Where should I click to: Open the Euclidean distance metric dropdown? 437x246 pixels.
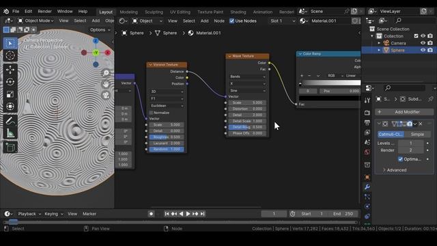click(167, 106)
